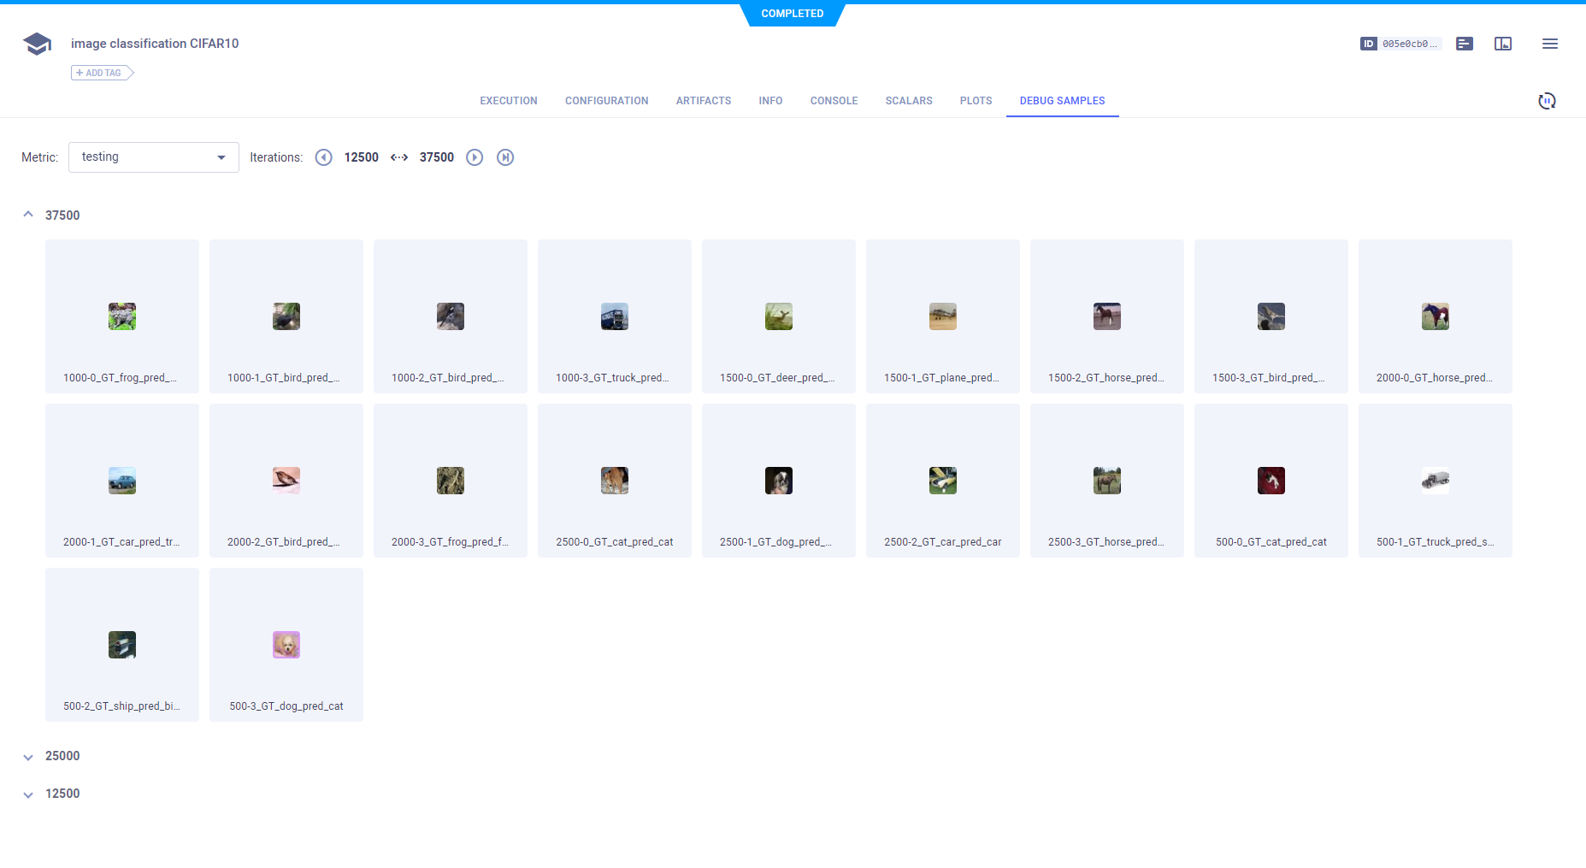This screenshot has height=868, width=1586.
Task: Click the ADD TAG button
Action: click(102, 73)
